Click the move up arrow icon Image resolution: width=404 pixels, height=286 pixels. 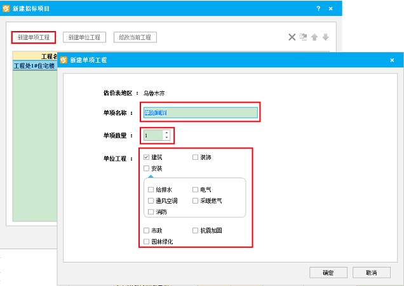314,37
